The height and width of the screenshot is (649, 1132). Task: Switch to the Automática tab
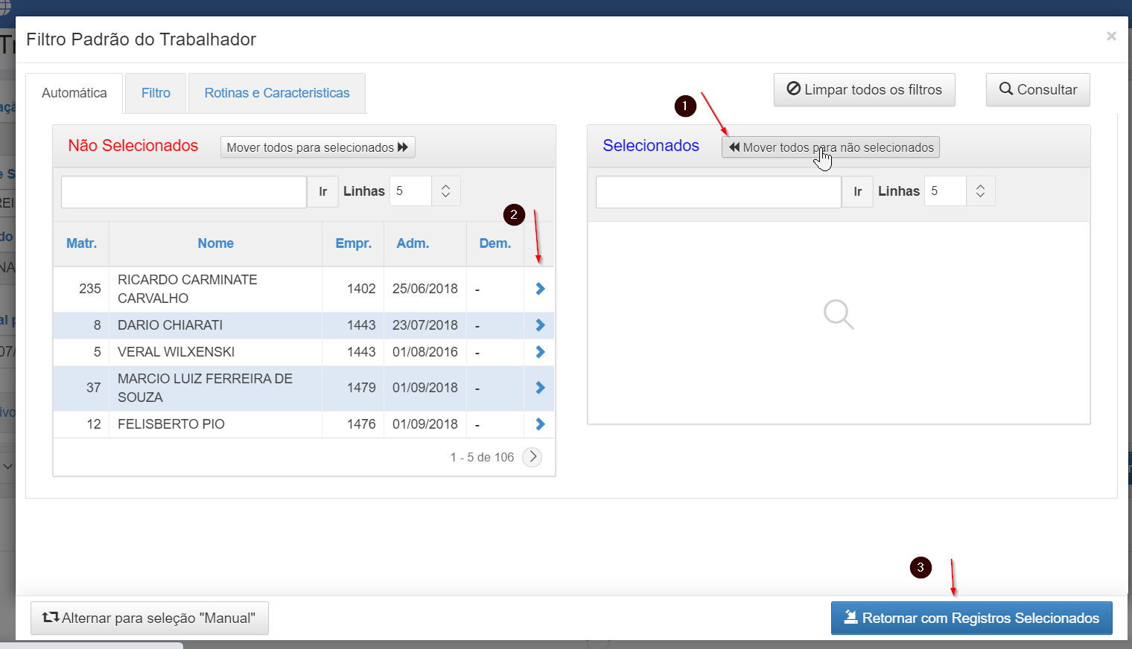coord(74,93)
